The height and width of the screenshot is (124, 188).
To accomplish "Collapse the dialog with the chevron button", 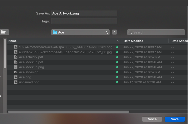I will click(x=114, y=32).
